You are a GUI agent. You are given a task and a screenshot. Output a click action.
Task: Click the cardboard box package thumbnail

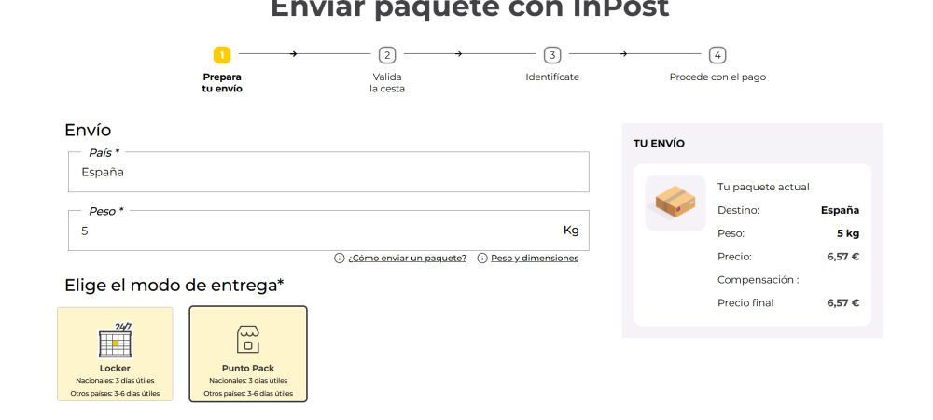pos(675,203)
